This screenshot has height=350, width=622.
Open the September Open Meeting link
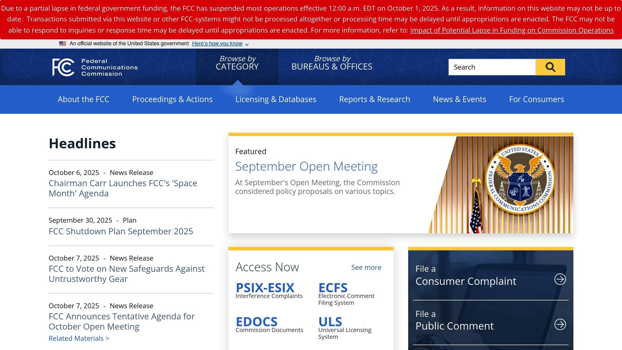(306, 166)
